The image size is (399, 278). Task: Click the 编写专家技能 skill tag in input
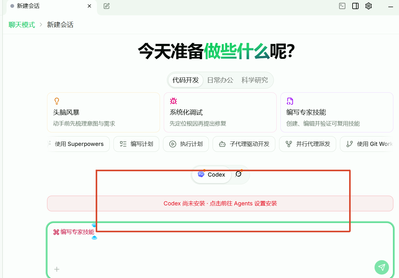click(x=74, y=232)
